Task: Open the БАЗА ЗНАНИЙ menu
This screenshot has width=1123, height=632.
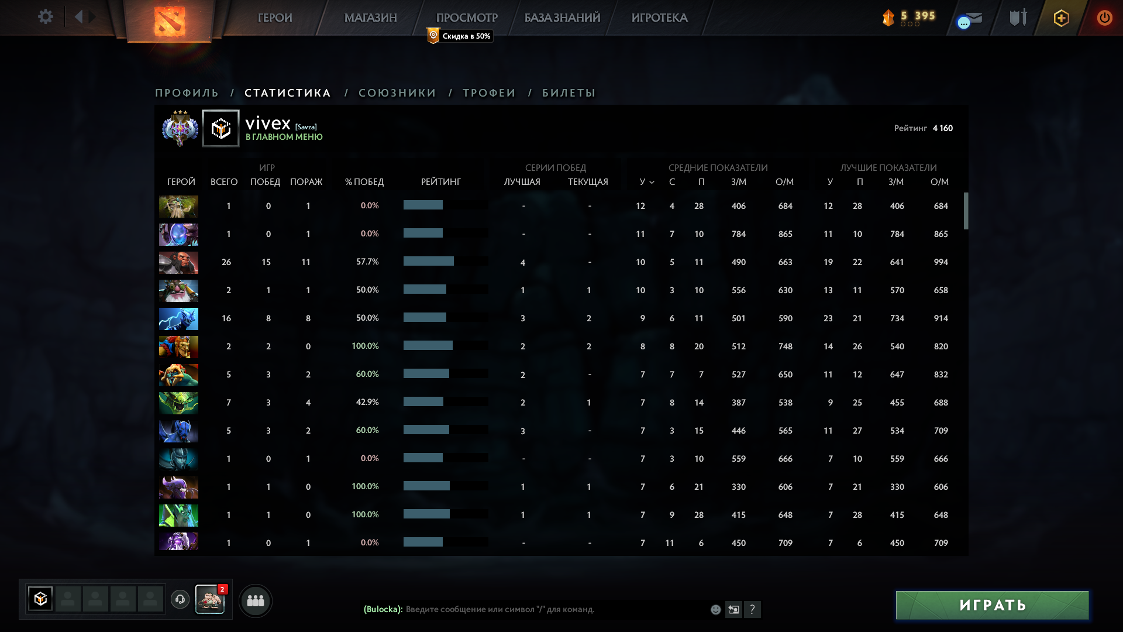Action: (x=563, y=18)
